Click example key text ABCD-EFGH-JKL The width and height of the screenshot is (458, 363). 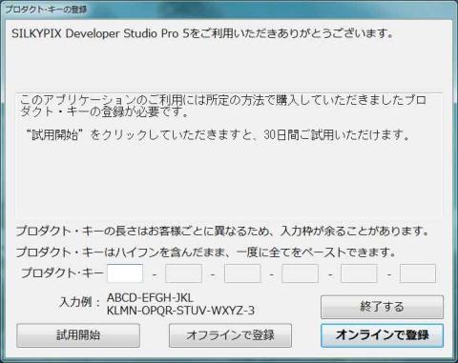(x=150, y=298)
